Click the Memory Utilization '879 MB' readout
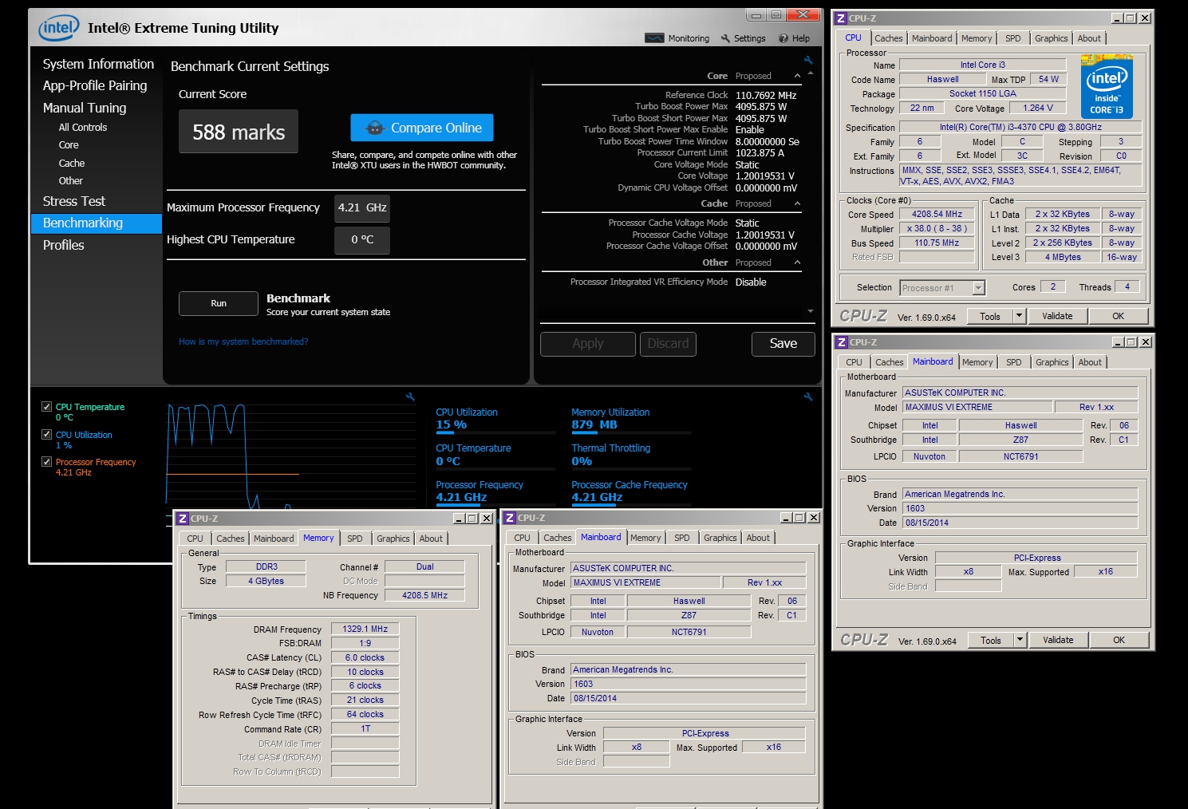 point(594,424)
